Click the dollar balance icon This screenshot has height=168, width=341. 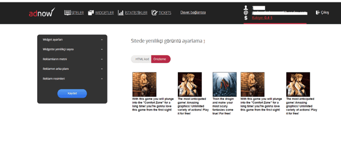tap(246, 18)
